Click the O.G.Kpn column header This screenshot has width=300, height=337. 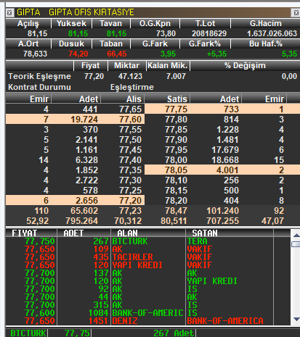pyautogui.click(x=155, y=23)
